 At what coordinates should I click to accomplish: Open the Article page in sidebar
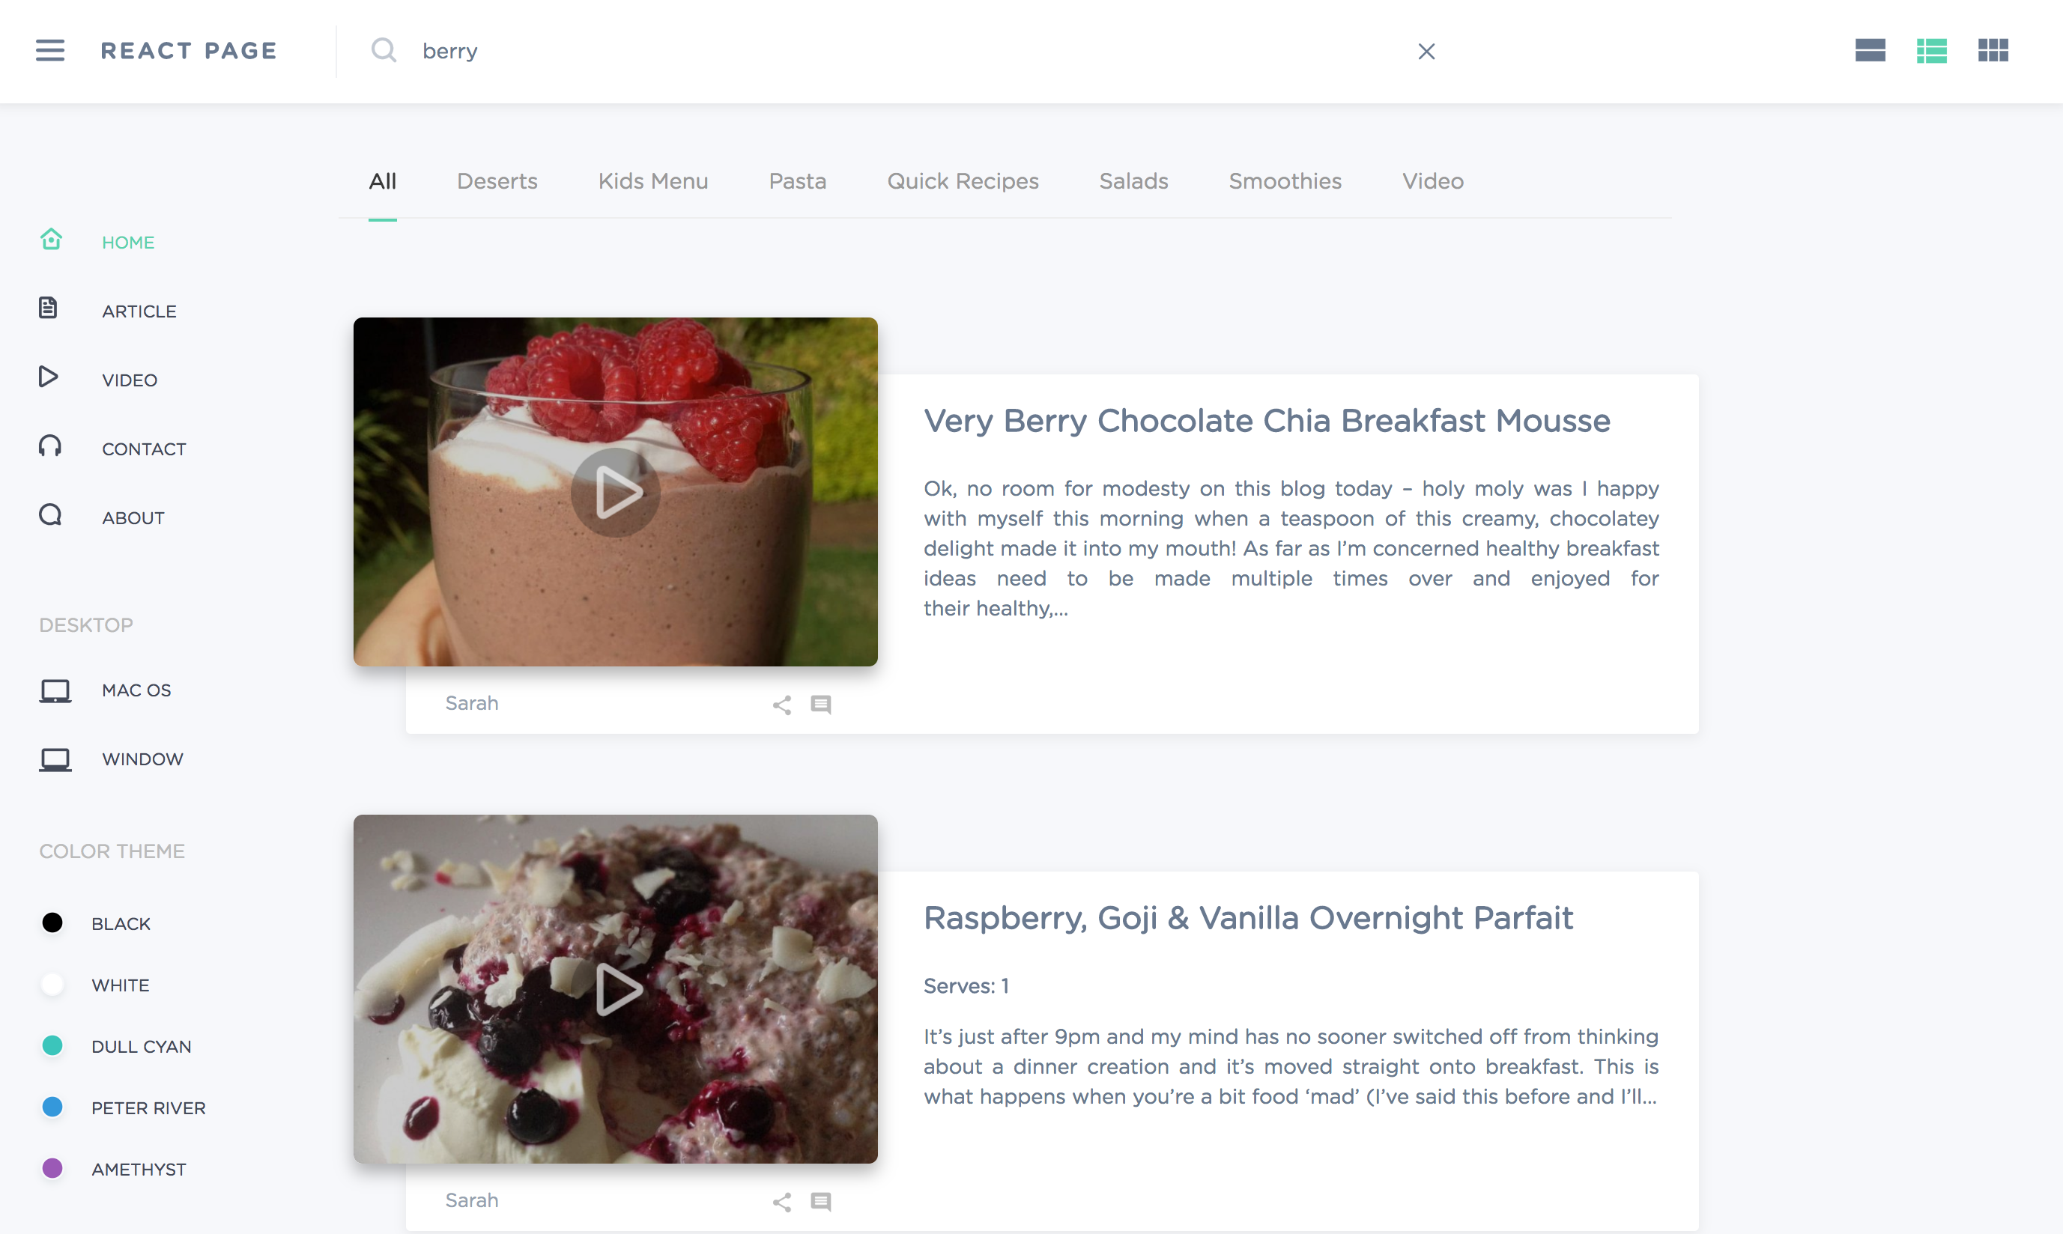139,311
